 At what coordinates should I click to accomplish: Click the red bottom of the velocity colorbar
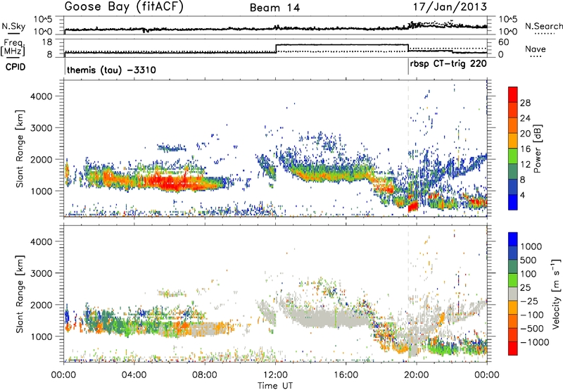(513, 348)
